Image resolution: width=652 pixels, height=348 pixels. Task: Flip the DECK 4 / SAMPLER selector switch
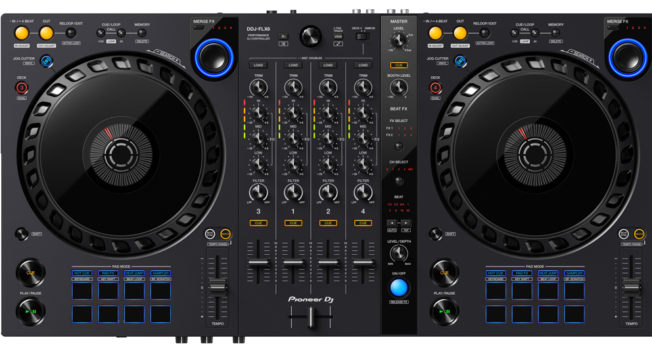click(363, 37)
